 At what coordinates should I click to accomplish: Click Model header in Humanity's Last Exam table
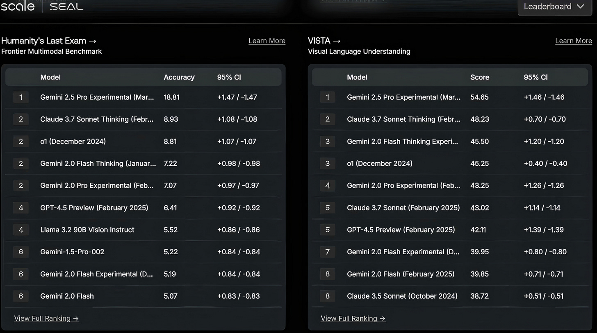point(50,77)
